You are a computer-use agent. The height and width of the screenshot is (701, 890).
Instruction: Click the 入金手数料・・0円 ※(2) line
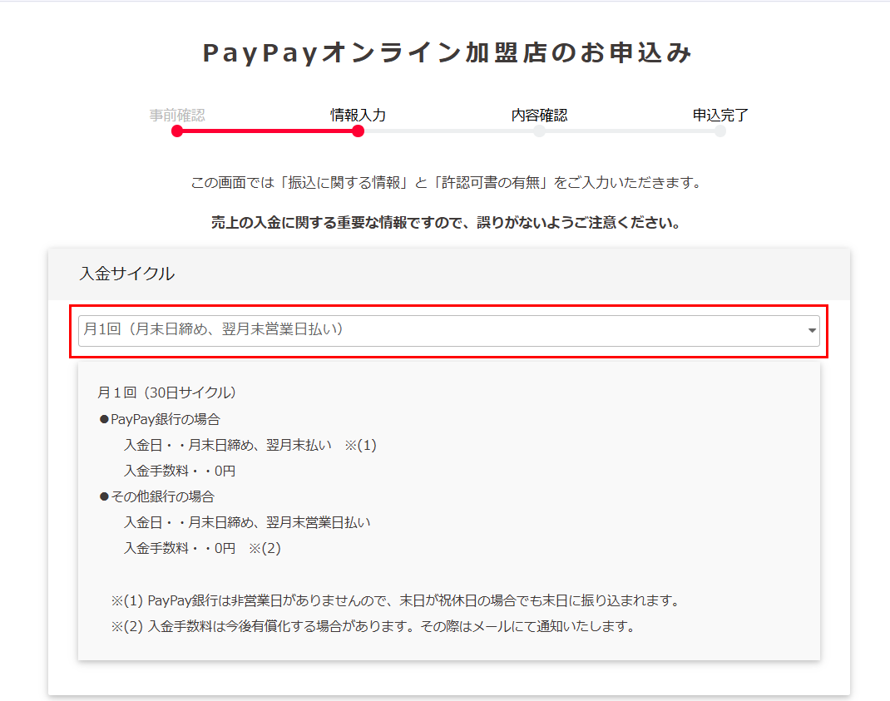(x=203, y=548)
